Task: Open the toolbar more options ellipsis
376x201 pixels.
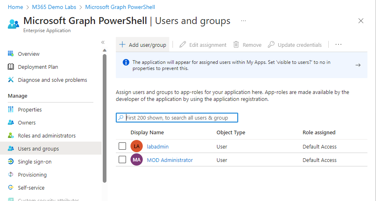Action: point(338,45)
